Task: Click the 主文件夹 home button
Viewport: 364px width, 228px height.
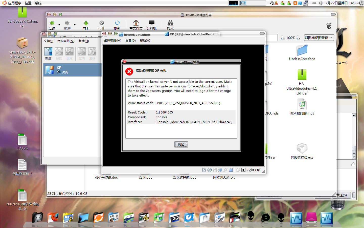Action: click(136, 25)
